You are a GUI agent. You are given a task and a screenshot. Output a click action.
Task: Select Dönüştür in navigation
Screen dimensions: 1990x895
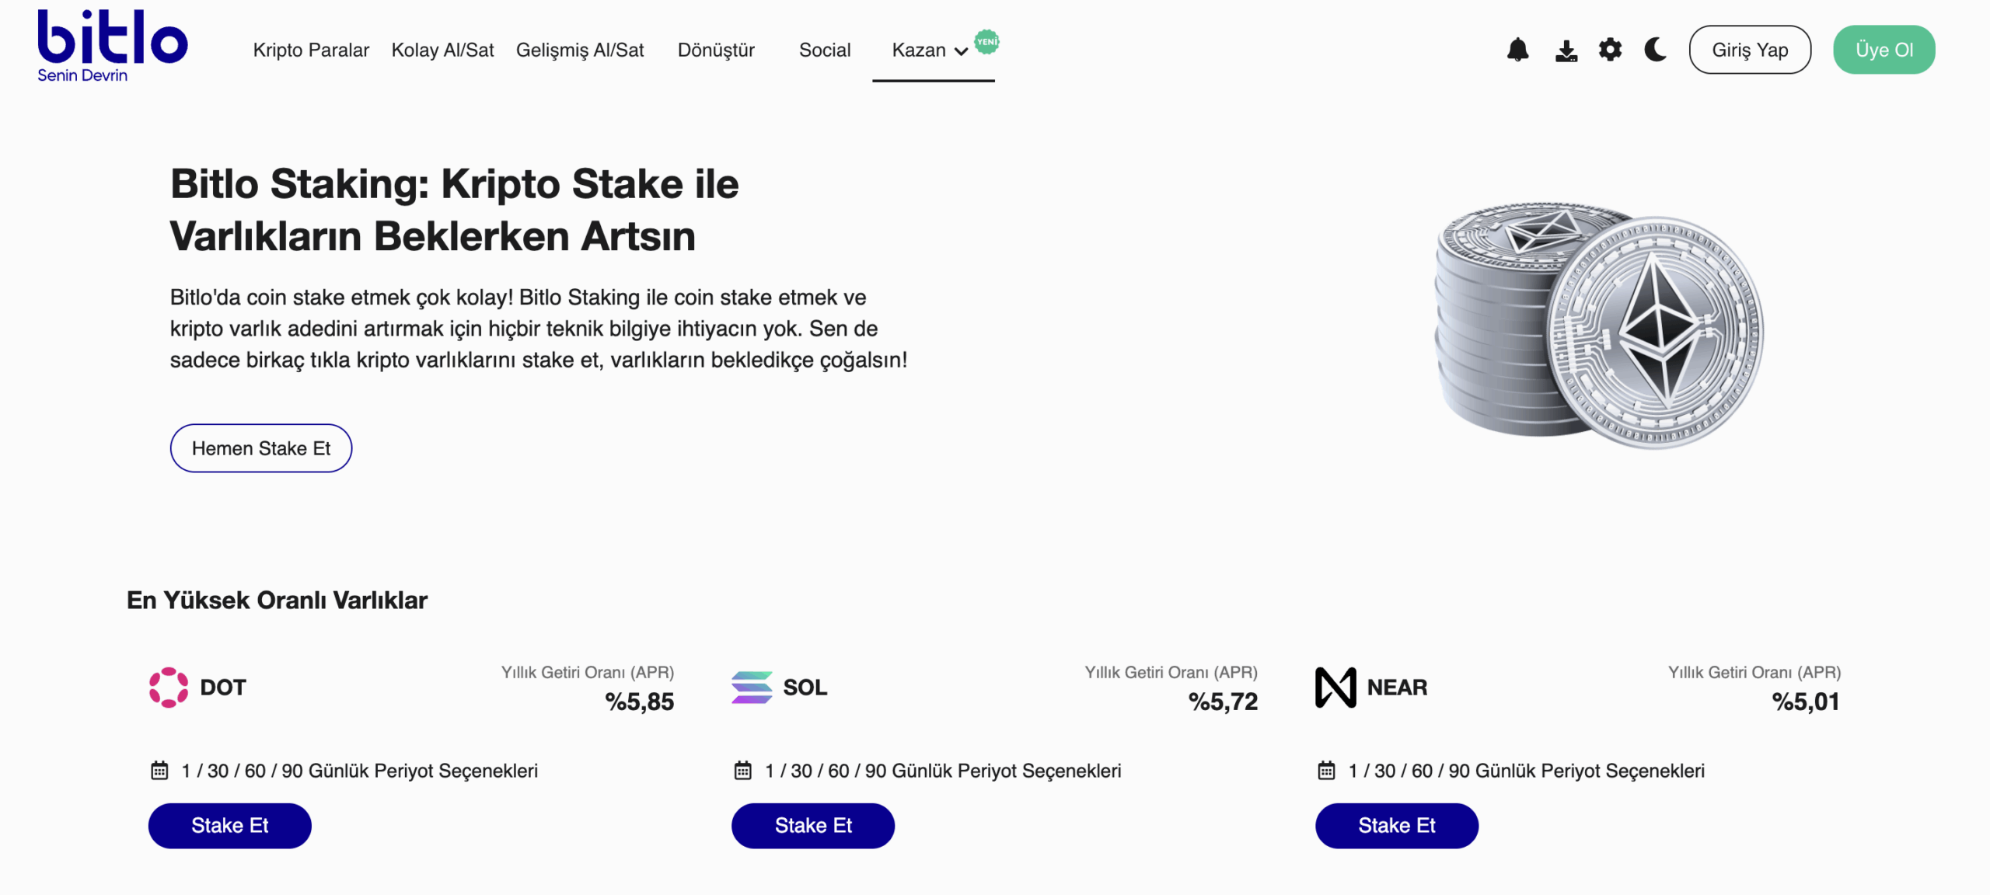[x=716, y=50]
